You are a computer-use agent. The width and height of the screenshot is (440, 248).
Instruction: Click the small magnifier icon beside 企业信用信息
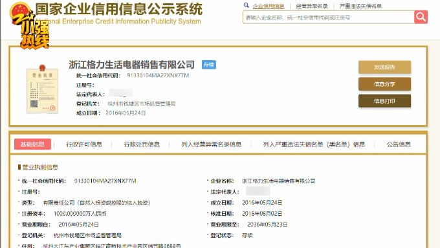pos(246,5)
